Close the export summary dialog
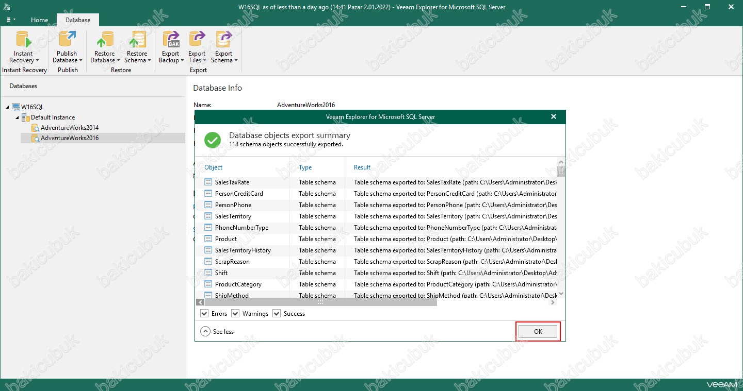Viewport: 743px width, 391px height. click(x=554, y=117)
